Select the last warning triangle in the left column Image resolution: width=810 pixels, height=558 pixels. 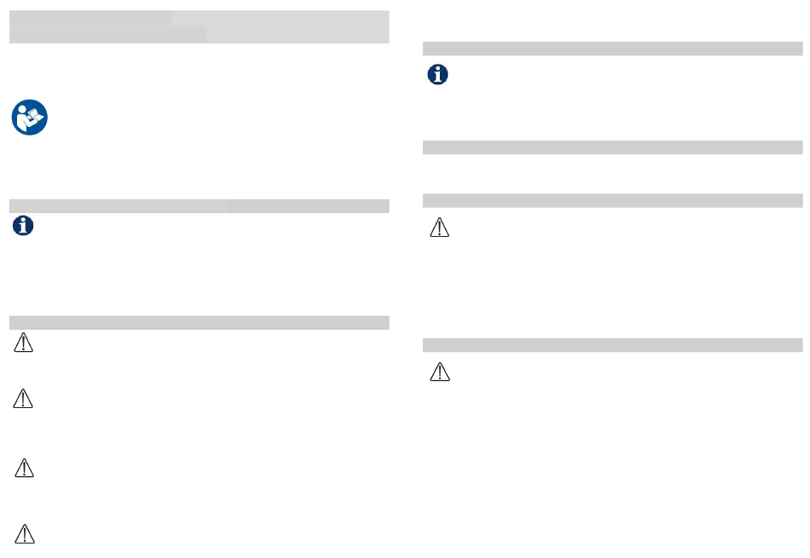(24, 534)
